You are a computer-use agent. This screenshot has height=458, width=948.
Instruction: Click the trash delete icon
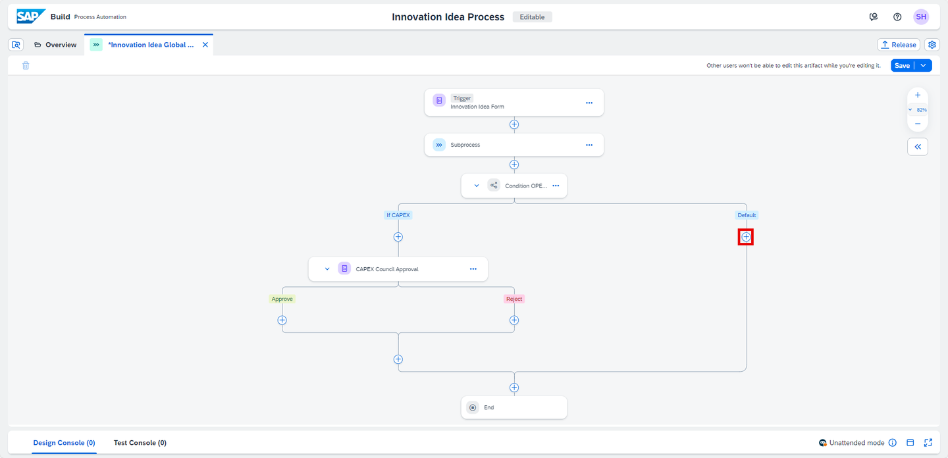click(x=26, y=66)
